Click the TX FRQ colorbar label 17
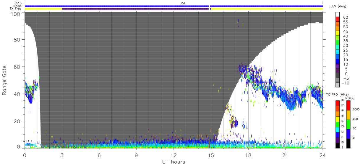This screenshot has width=363, height=168. [x=342, y=105]
